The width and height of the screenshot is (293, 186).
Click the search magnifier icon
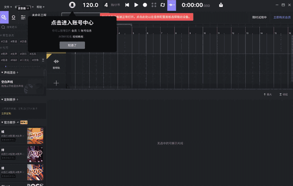[3, 27]
